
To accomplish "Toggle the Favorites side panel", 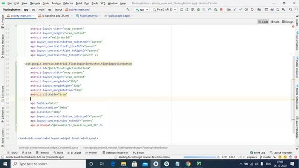I will tap(2, 115).
